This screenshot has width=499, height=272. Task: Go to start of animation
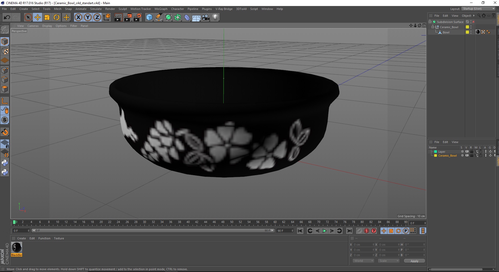[300, 231]
